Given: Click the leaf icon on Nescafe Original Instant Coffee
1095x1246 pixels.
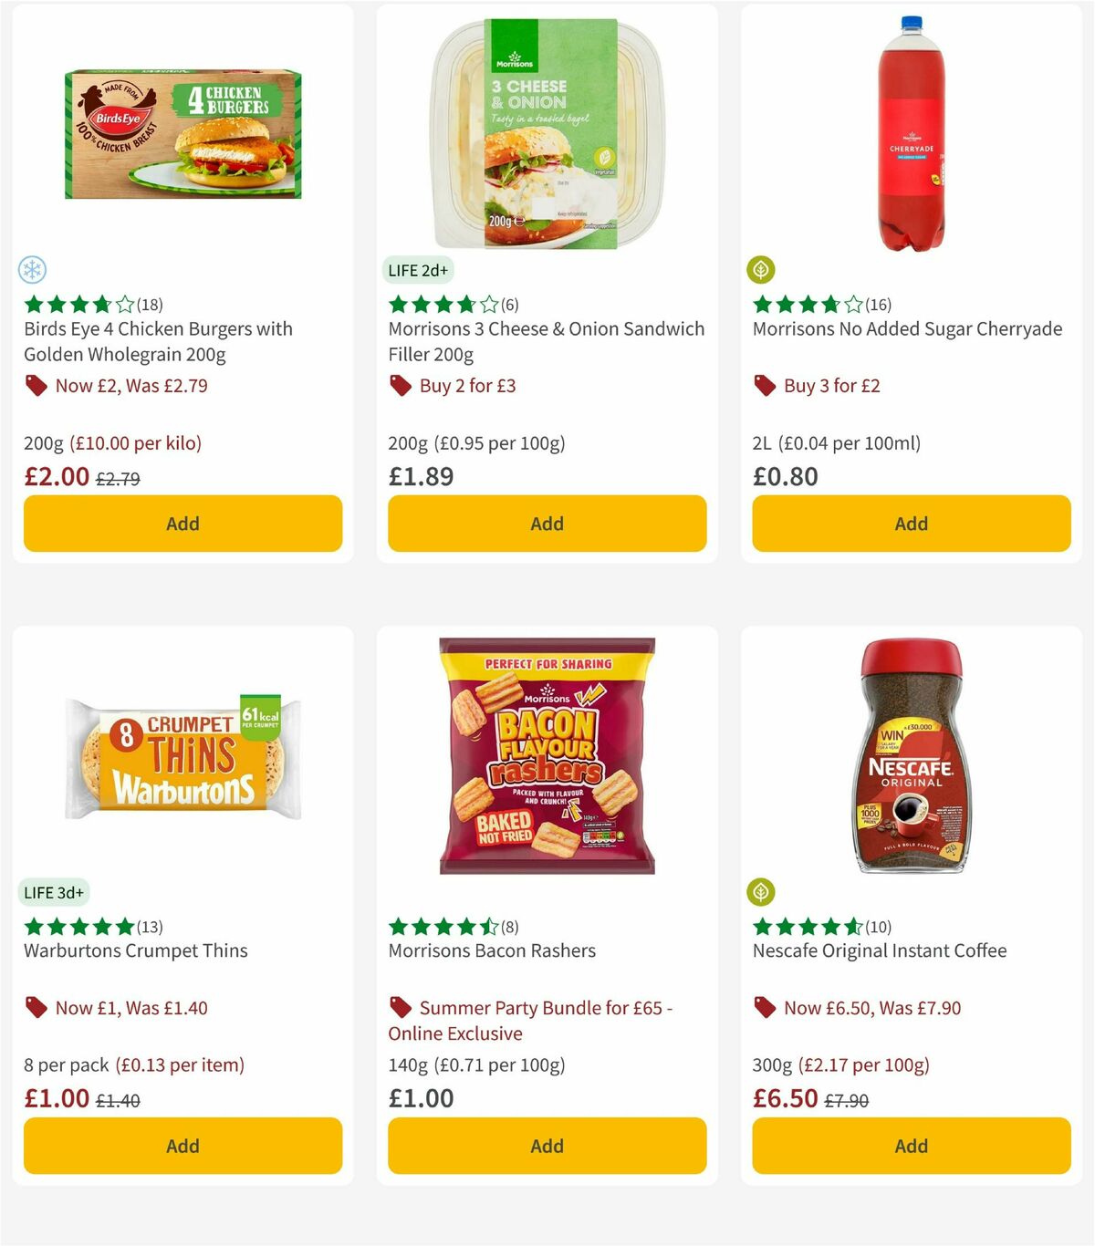Looking at the screenshot, I should (762, 892).
